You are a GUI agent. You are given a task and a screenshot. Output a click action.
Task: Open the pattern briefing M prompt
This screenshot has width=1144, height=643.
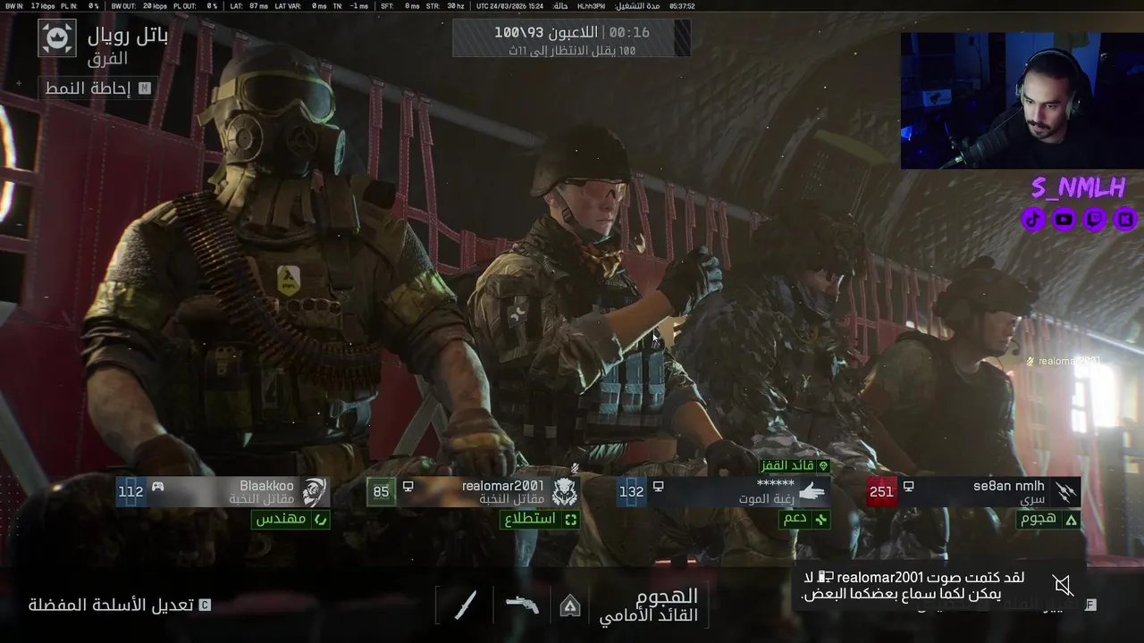pos(99,88)
